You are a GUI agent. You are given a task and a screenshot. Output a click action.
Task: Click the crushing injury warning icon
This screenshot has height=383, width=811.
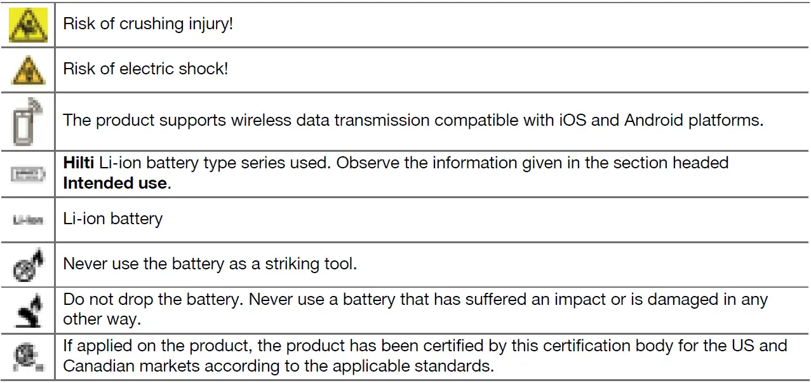[28, 26]
